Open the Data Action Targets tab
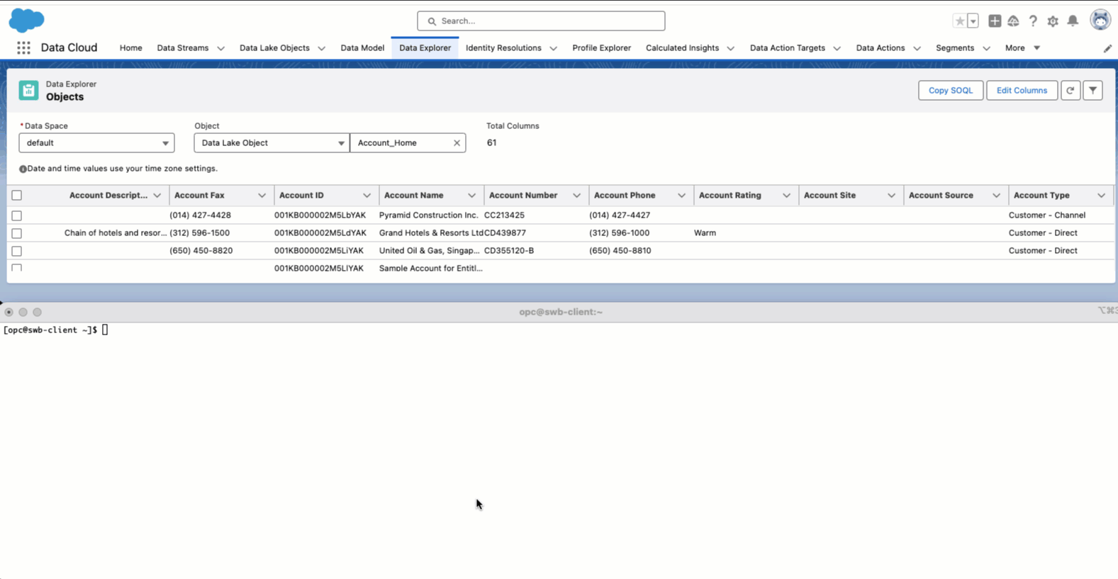Screen dimensions: 1118x579 click(x=788, y=48)
